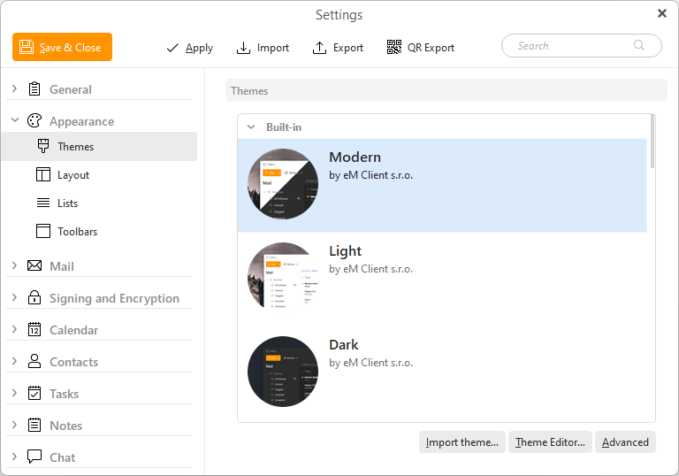The width and height of the screenshot is (679, 476).
Task: Expand the Mail section chevron
Action: click(x=15, y=265)
